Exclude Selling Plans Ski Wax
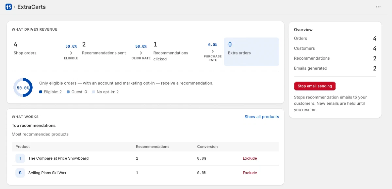 (x=250, y=173)
